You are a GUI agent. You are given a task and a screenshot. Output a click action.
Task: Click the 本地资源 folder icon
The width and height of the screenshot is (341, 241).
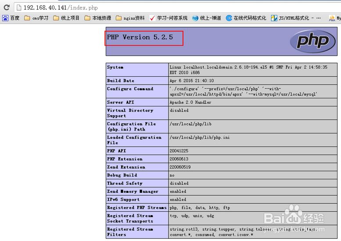[x=87, y=18]
